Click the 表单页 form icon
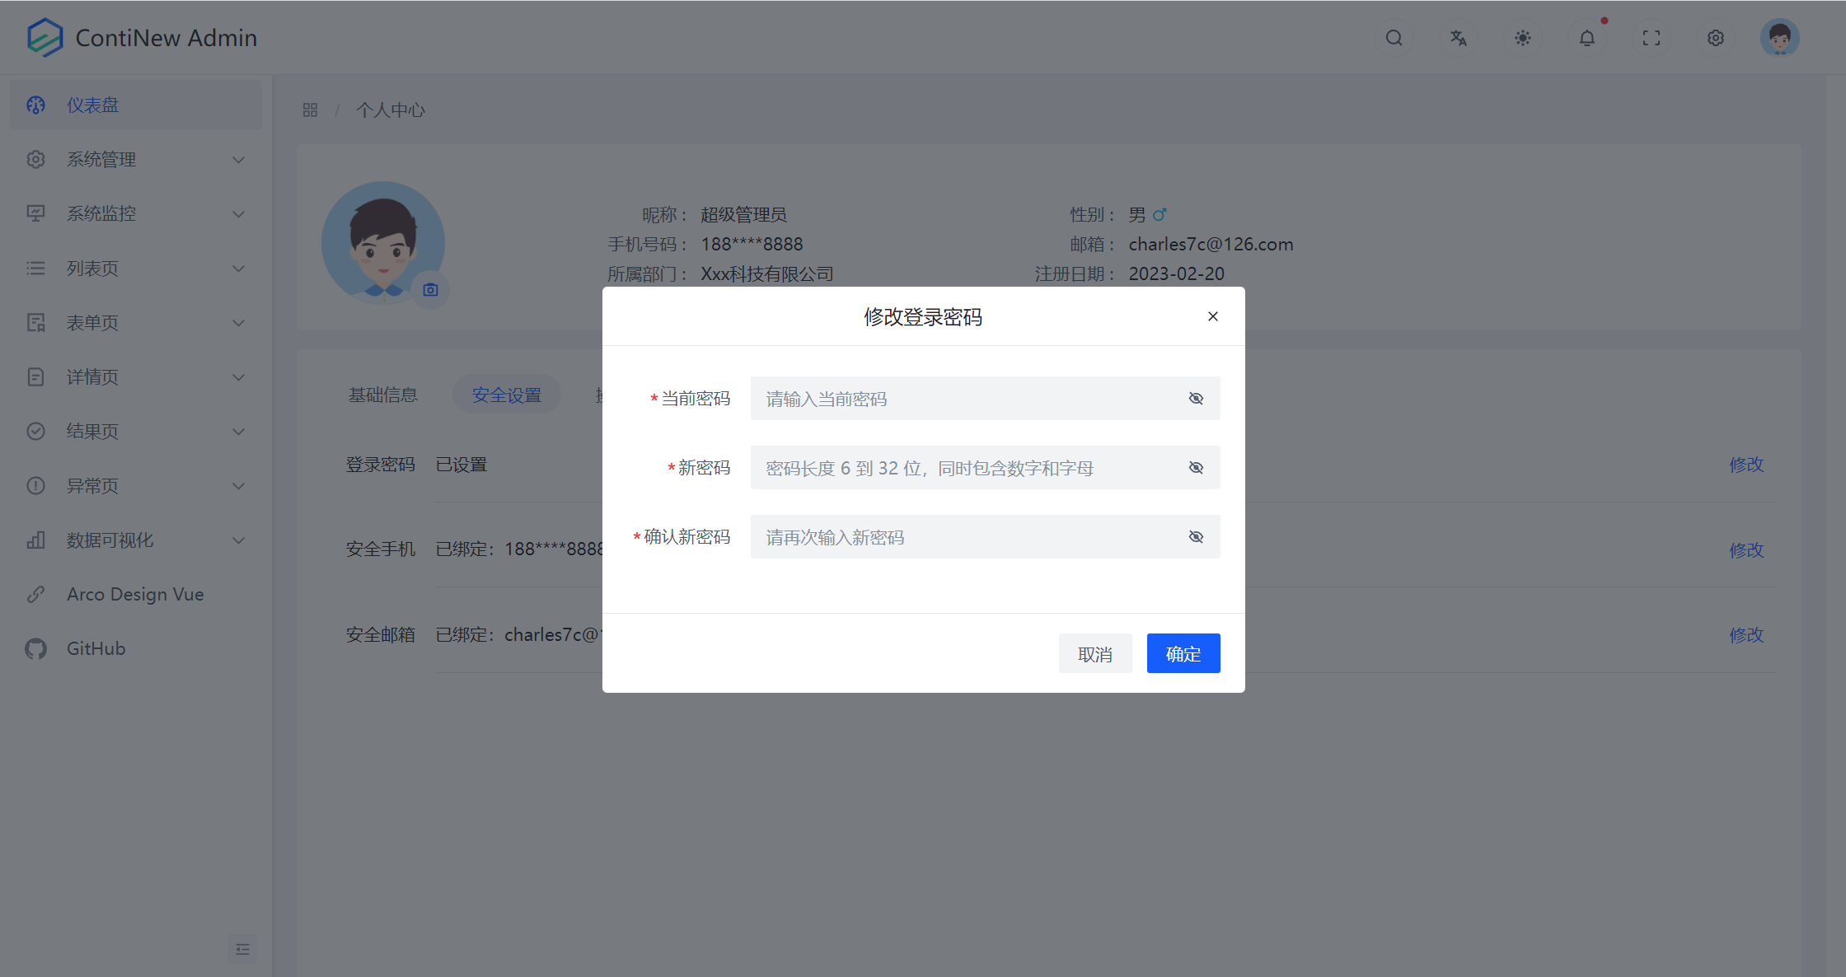 pos(35,322)
